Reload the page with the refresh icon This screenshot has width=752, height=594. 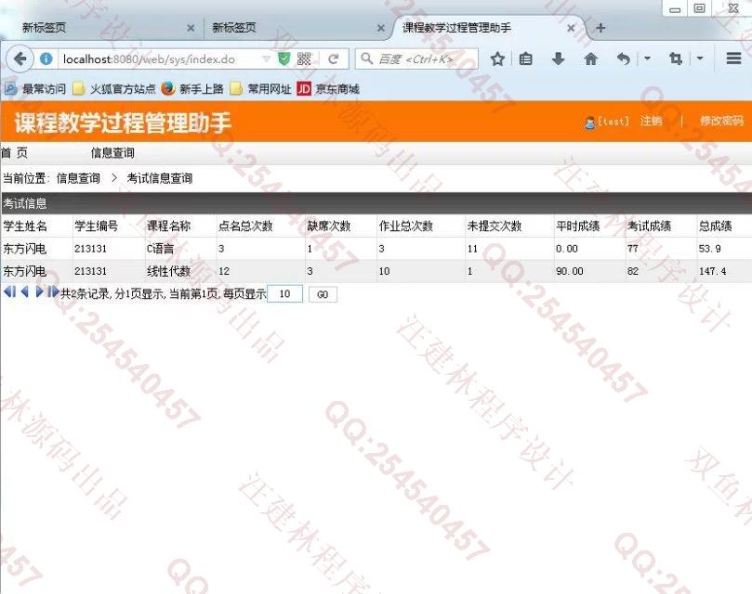(x=334, y=58)
